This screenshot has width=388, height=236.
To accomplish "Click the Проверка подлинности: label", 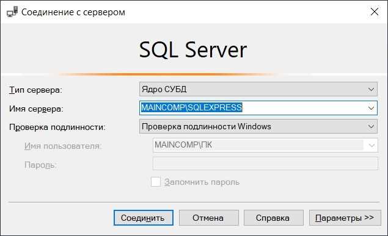I will [57, 127].
